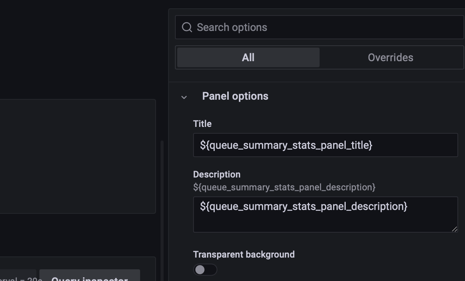The image size is (465, 281).
Task: Enable the Transparent background toggle
Action: click(x=205, y=269)
